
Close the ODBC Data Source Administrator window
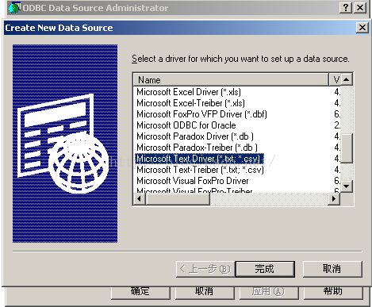point(360,7)
